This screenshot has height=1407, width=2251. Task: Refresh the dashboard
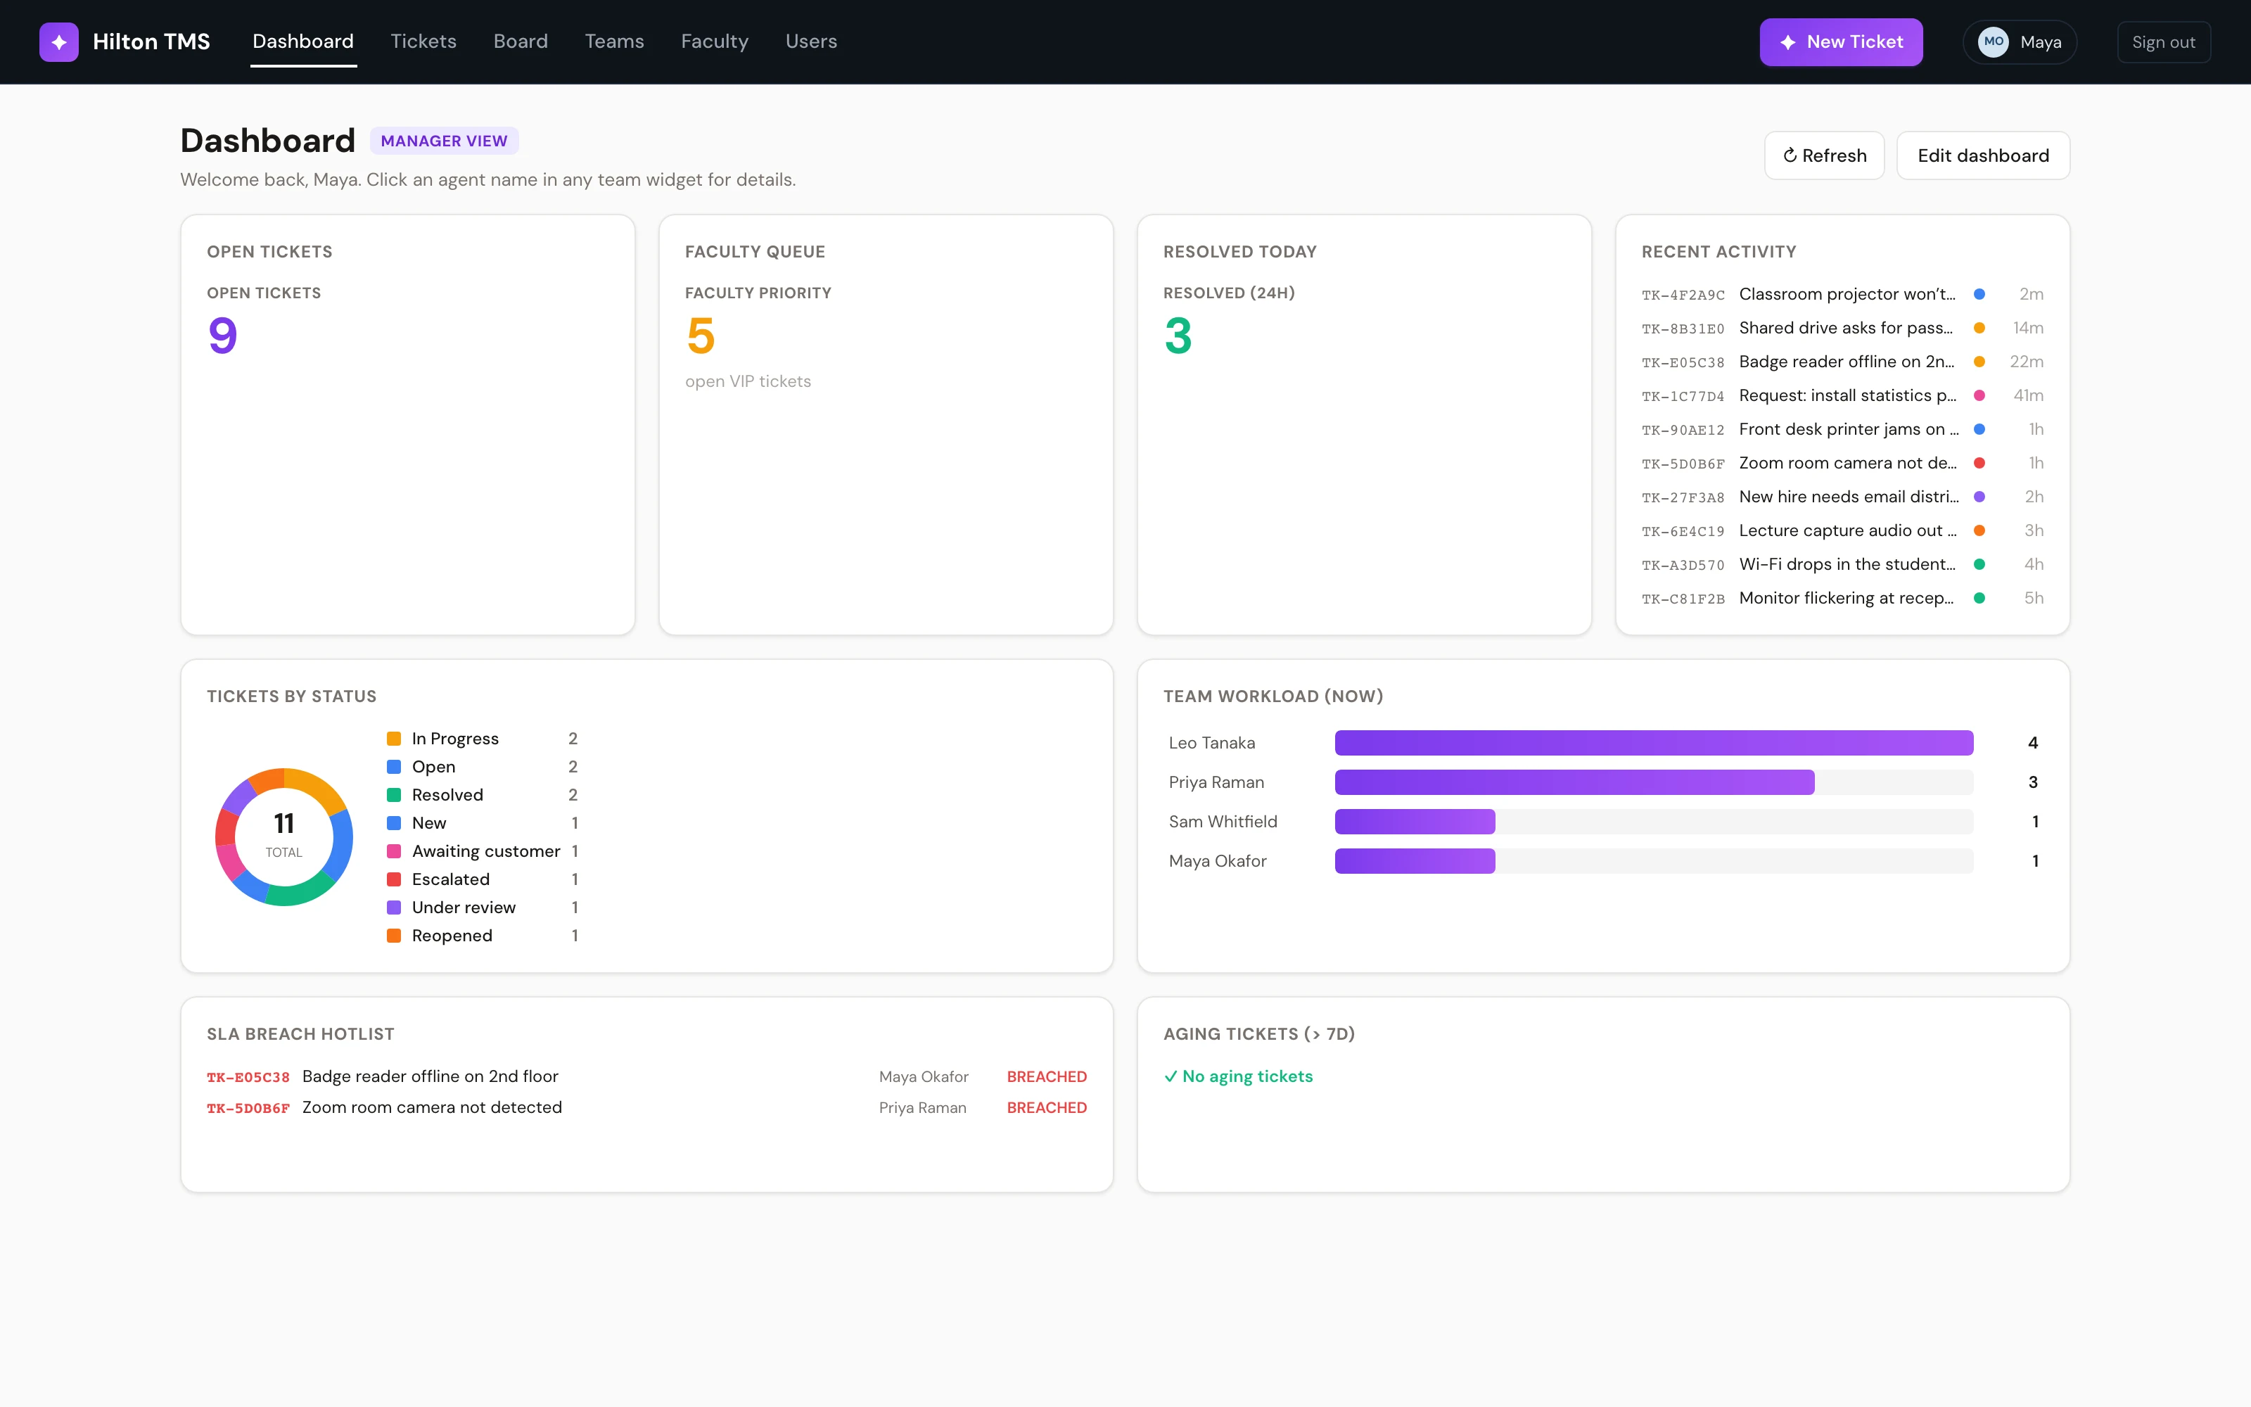[x=1824, y=155]
